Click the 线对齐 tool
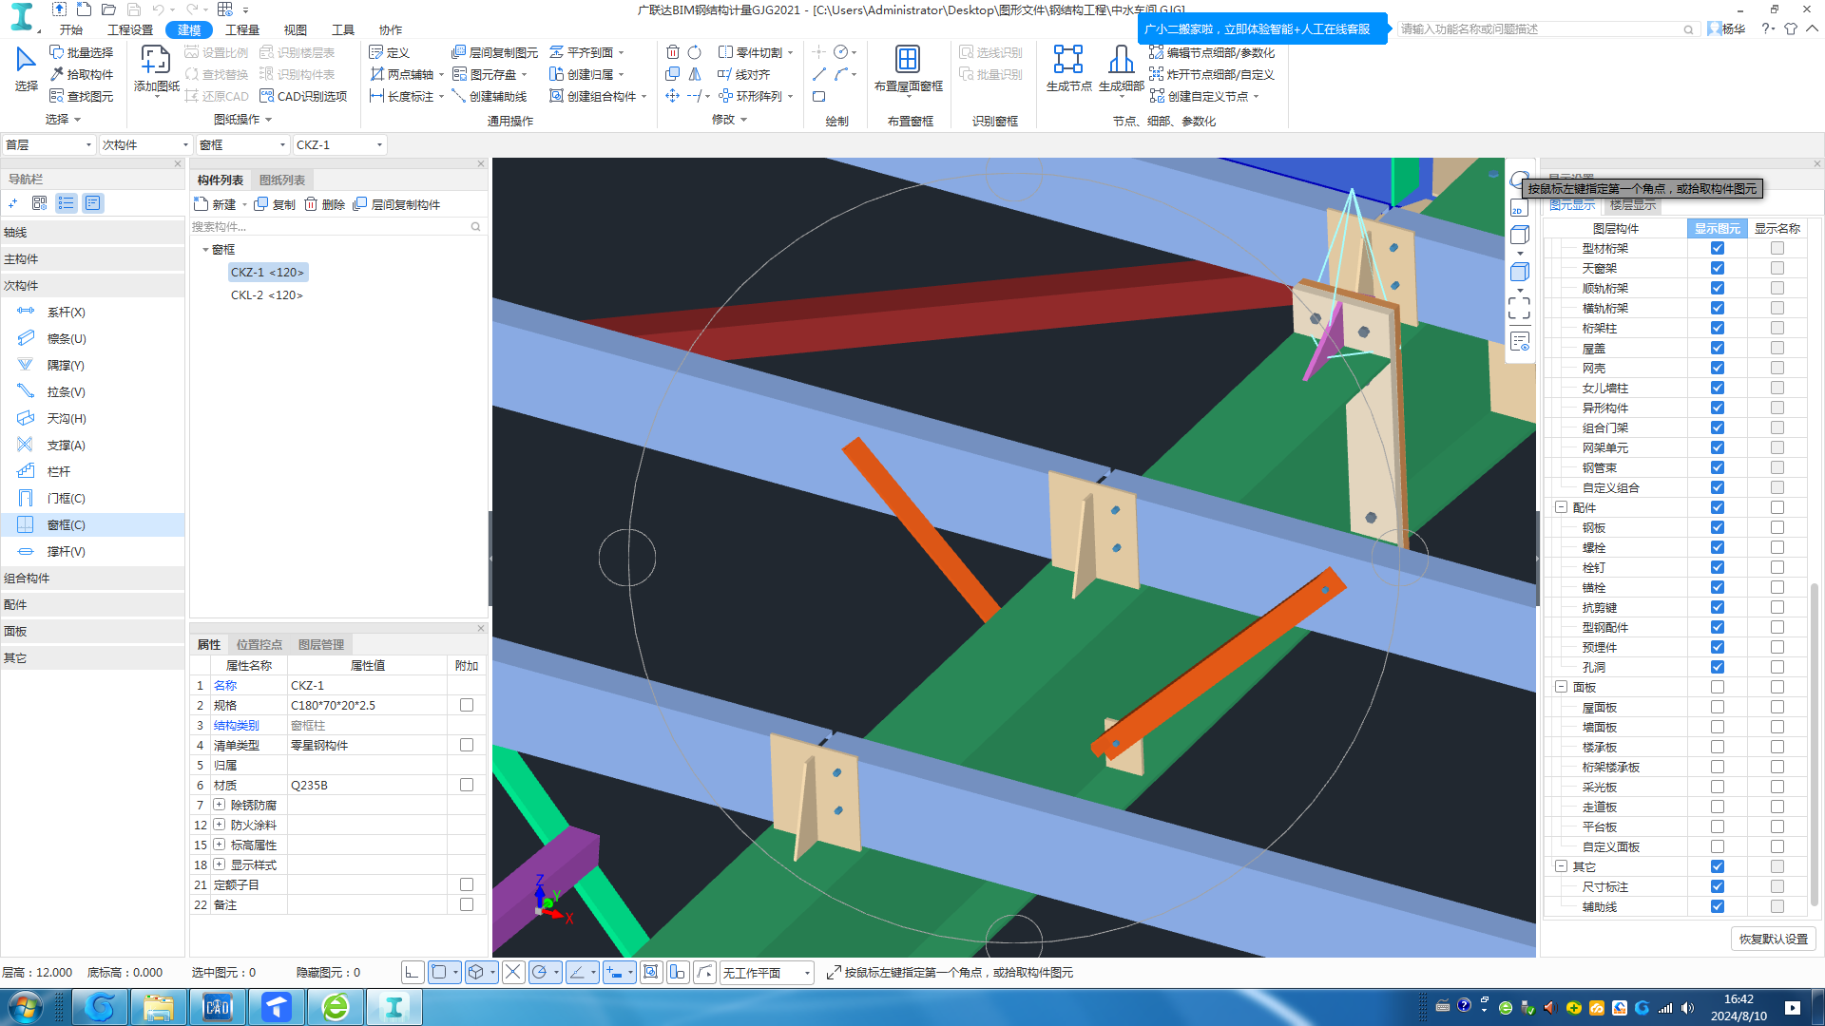Screen dimensions: 1825x1026 tap(743, 74)
